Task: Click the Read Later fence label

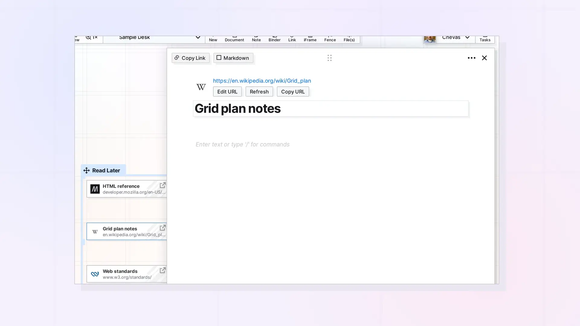Action: click(106, 171)
